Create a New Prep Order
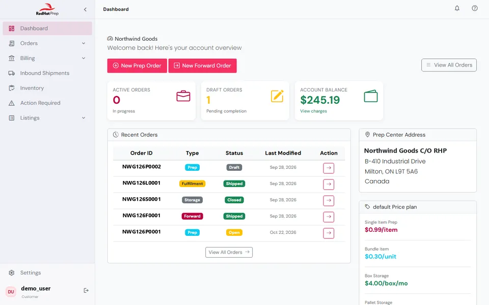This screenshot has height=305, width=489. [x=137, y=66]
